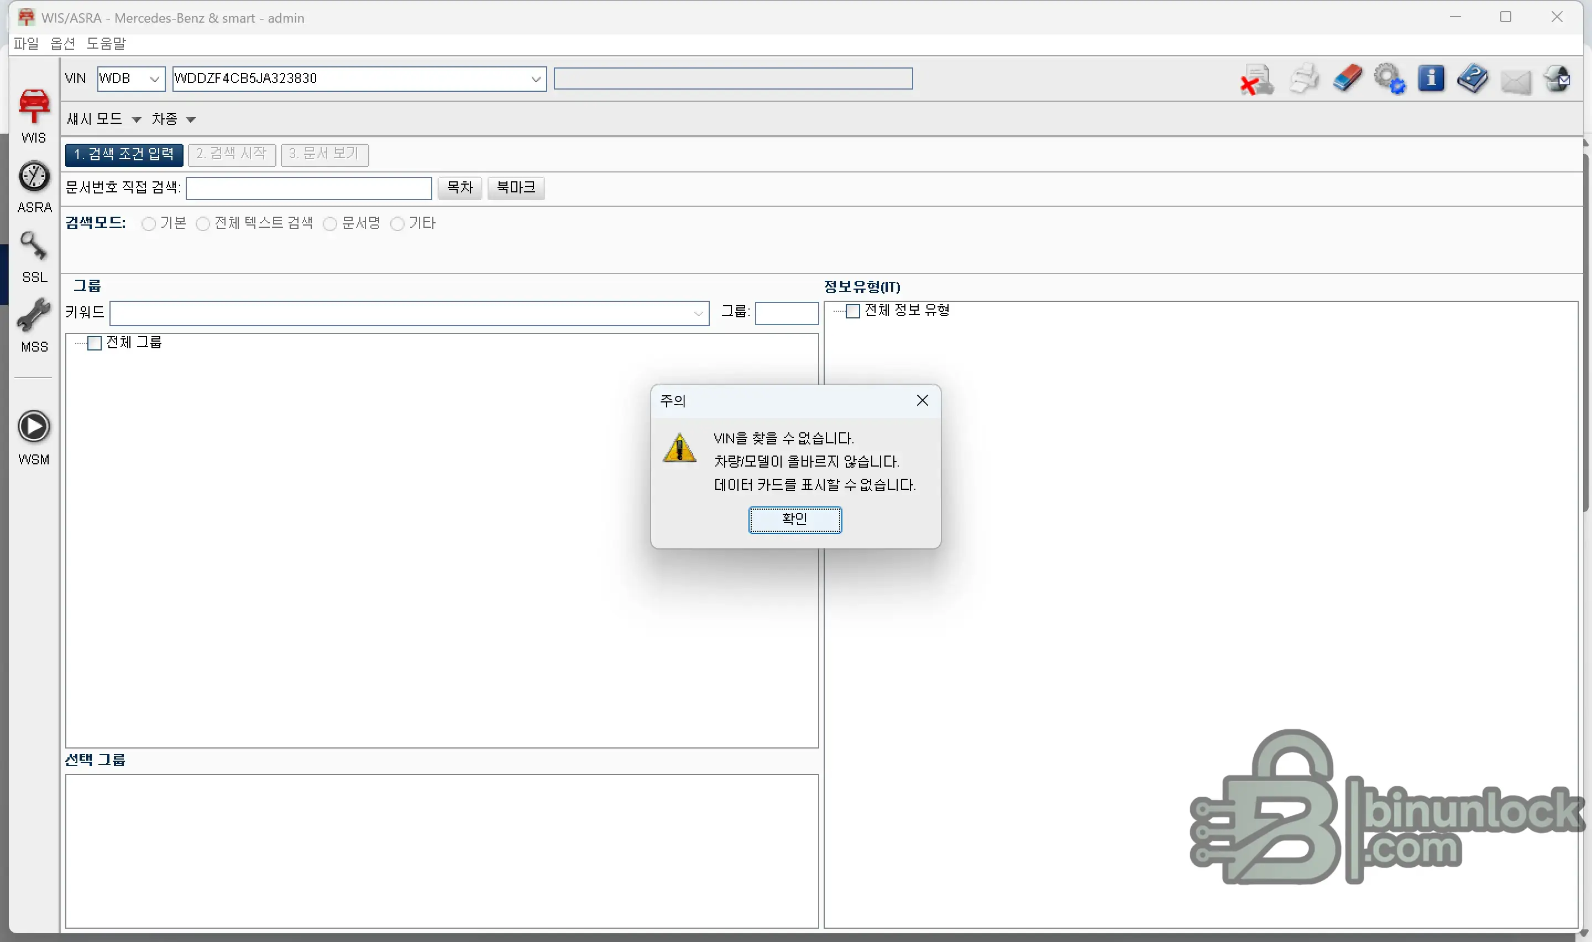Expand the VIN history dropdown
The width and height of the screenshot is (1592, 942).
pos(536,78)
